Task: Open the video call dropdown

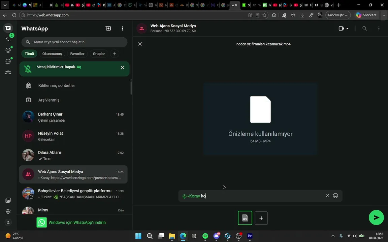Action: pos(344,28)
